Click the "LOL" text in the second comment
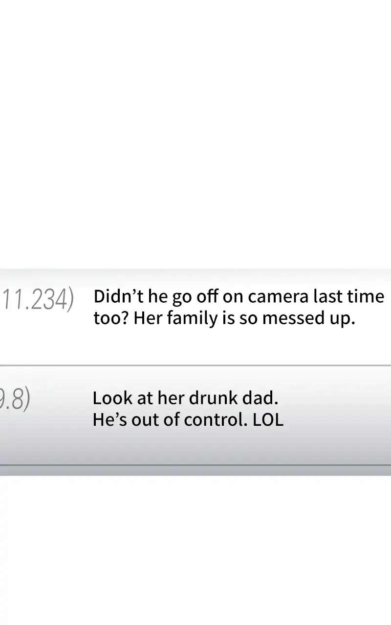Image resolution: width=391 pixels, height=625 pixels. [268, 420]
